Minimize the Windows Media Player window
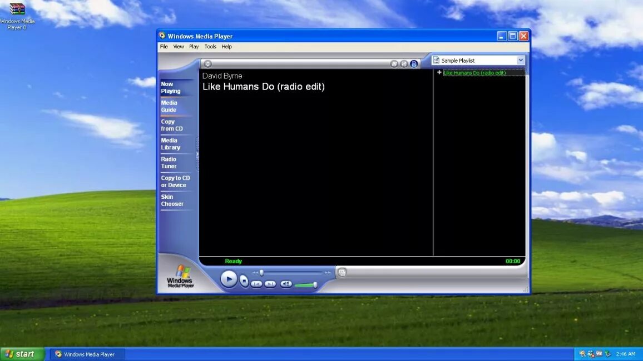 click(x=502, y=36)
